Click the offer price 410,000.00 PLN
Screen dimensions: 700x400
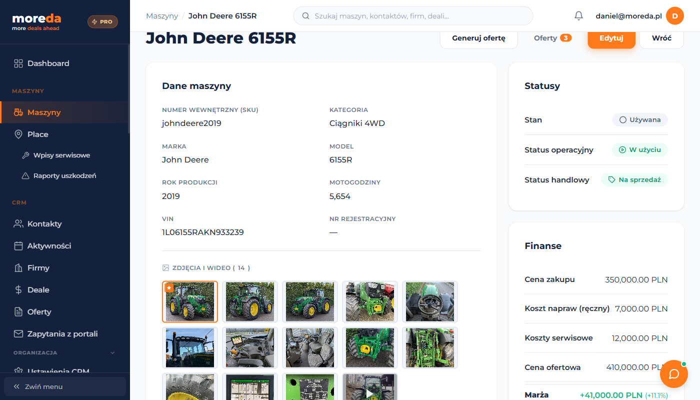[x=637, y=367]
